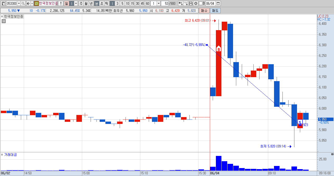
Task: Select minute 분 chart type
Action: pyautogui.click(x=97, y=3)
